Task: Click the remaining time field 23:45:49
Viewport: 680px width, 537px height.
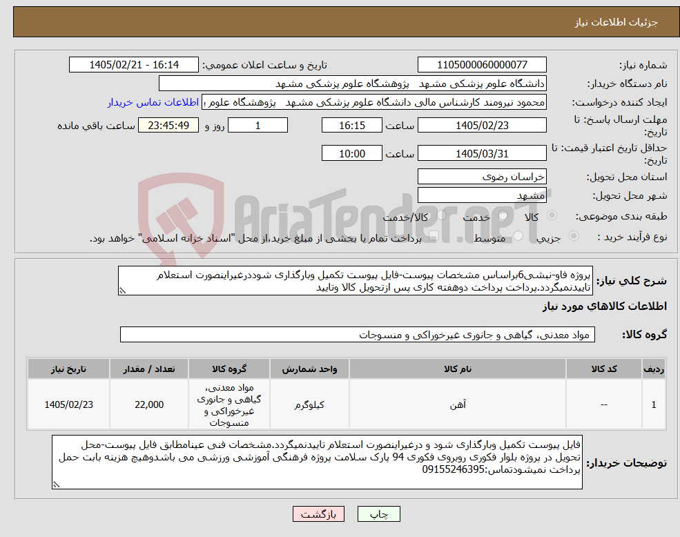Action: (168, 126)
